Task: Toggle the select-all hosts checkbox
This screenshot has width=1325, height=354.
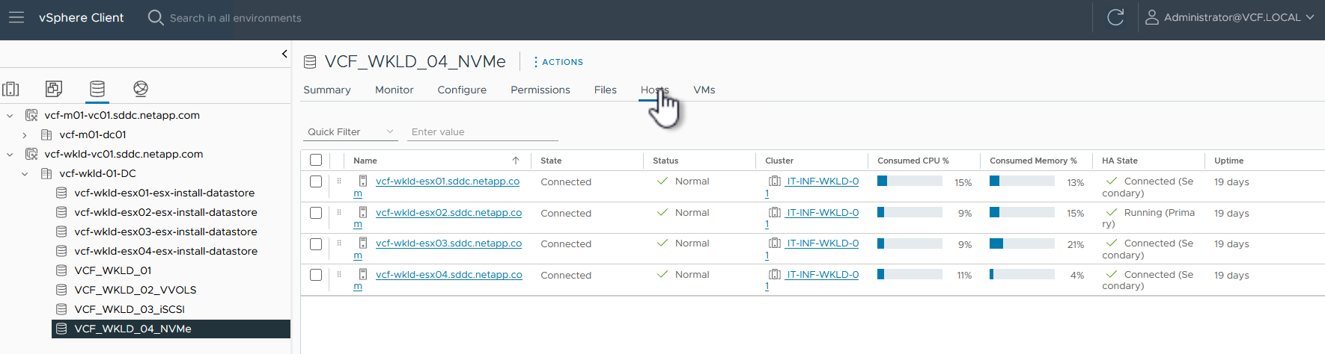Action: pos(316,160)
